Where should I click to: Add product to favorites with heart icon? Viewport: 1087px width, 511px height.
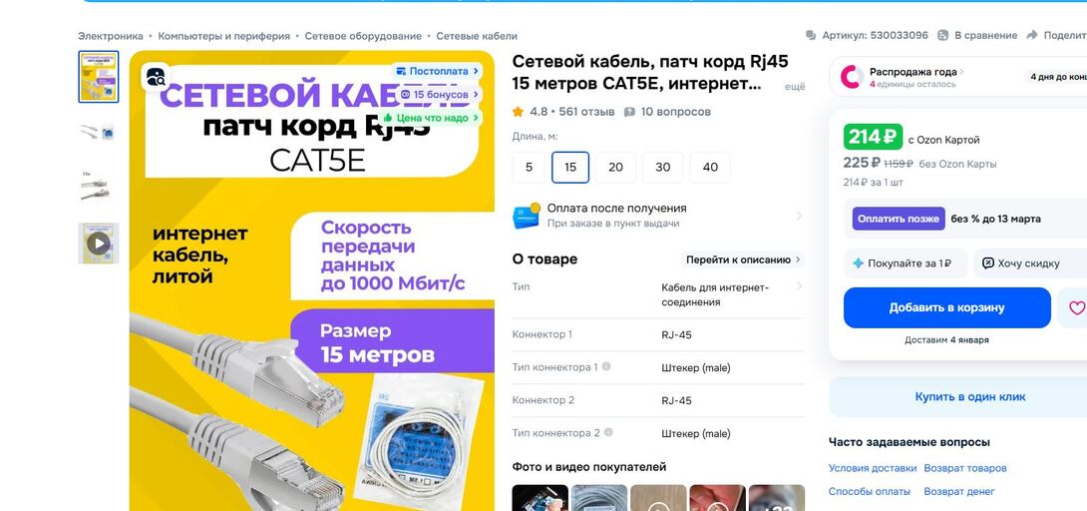point(1075,307)
